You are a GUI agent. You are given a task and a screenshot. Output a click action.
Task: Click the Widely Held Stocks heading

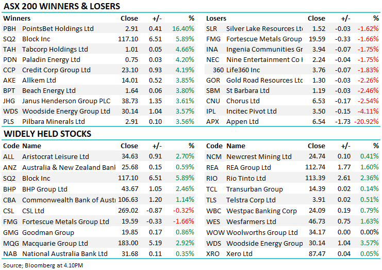[47, 134]
